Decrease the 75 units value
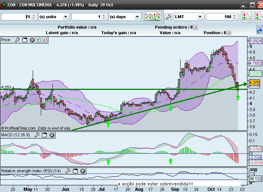The width and height of the screenshot is (263, 192). pos(34,18)
